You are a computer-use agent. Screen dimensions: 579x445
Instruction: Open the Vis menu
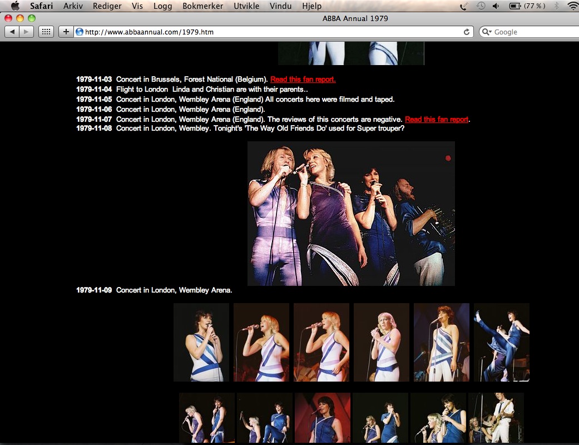click(137, 6)
